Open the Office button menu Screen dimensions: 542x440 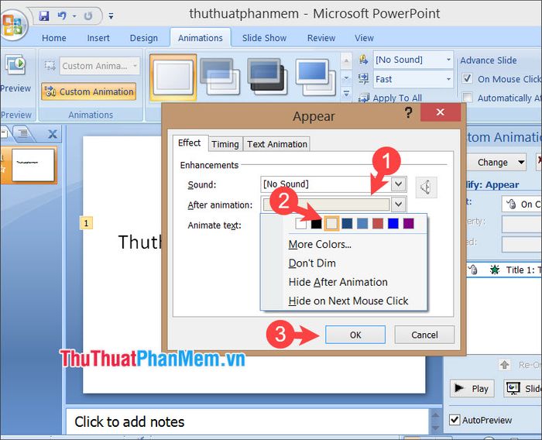(x=12, y=25)
